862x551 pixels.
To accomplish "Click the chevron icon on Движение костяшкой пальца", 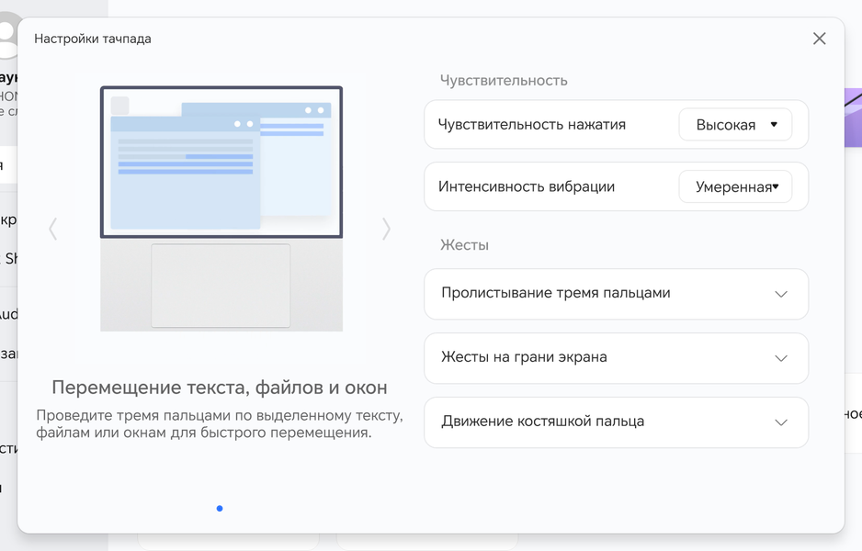I will tap(781, 422).
